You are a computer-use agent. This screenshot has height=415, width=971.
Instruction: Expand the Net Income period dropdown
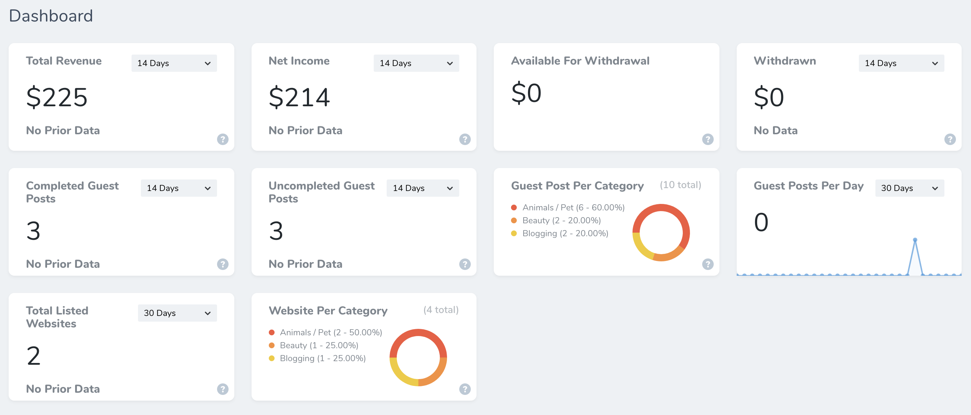tap(416, 63)
